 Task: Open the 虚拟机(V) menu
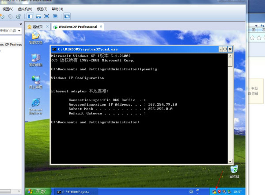point(25,9)
